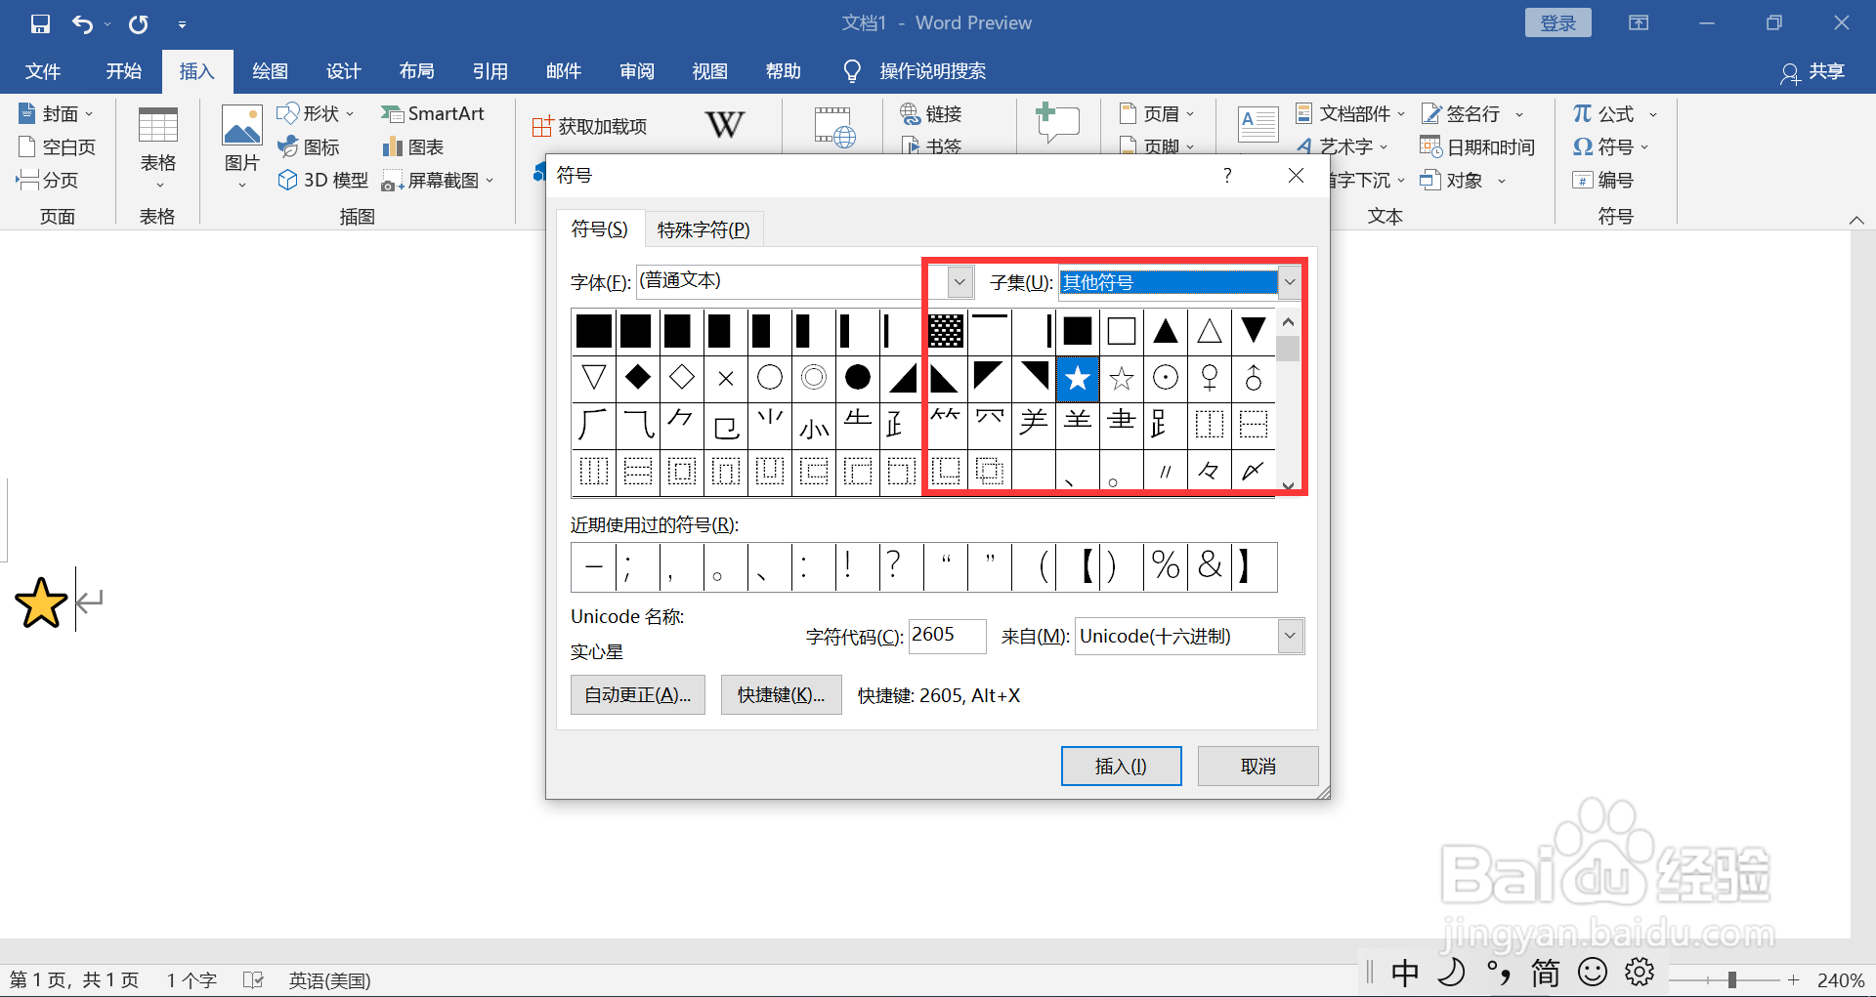Click the Share (共享) button
This screenshot has height=997, width=1876.
point(1812,71)
